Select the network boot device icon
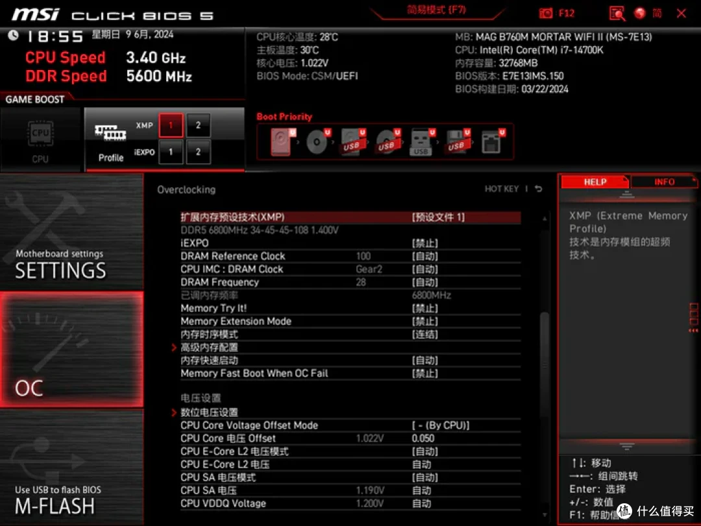This screenshot has height=526, width=701. [x=492, y=142]
